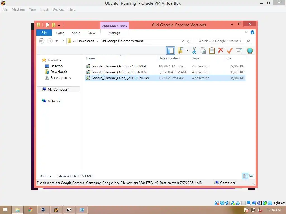This screenshot has height=214, width=286.
Task: Select Network in navigation pane
Action: 54,101
